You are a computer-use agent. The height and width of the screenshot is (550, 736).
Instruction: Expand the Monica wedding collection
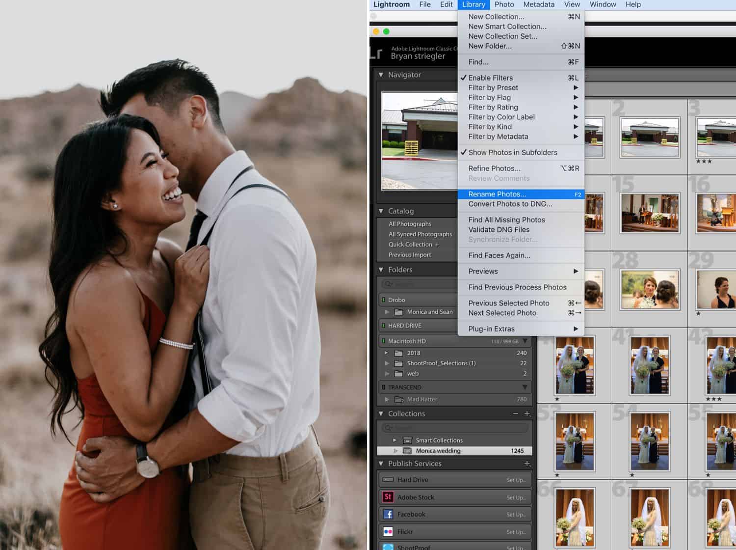tap(396, 450)
